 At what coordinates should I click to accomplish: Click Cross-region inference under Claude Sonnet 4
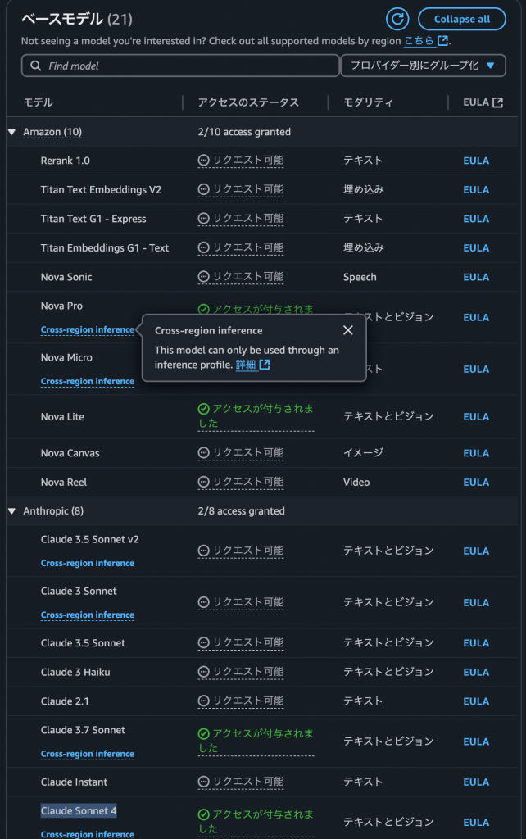coord(87,833)
